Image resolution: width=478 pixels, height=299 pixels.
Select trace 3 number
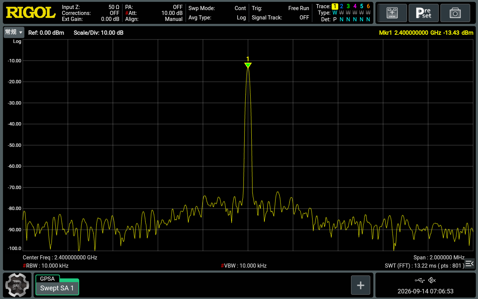click(348, 6)
